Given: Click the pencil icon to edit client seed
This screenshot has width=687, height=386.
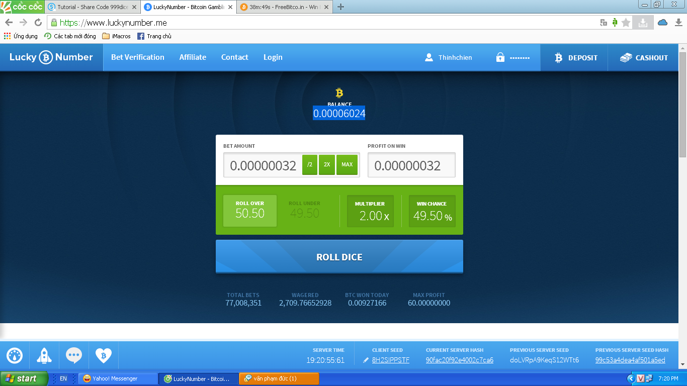Looking at the screenshot, I should tap(366, 360).
